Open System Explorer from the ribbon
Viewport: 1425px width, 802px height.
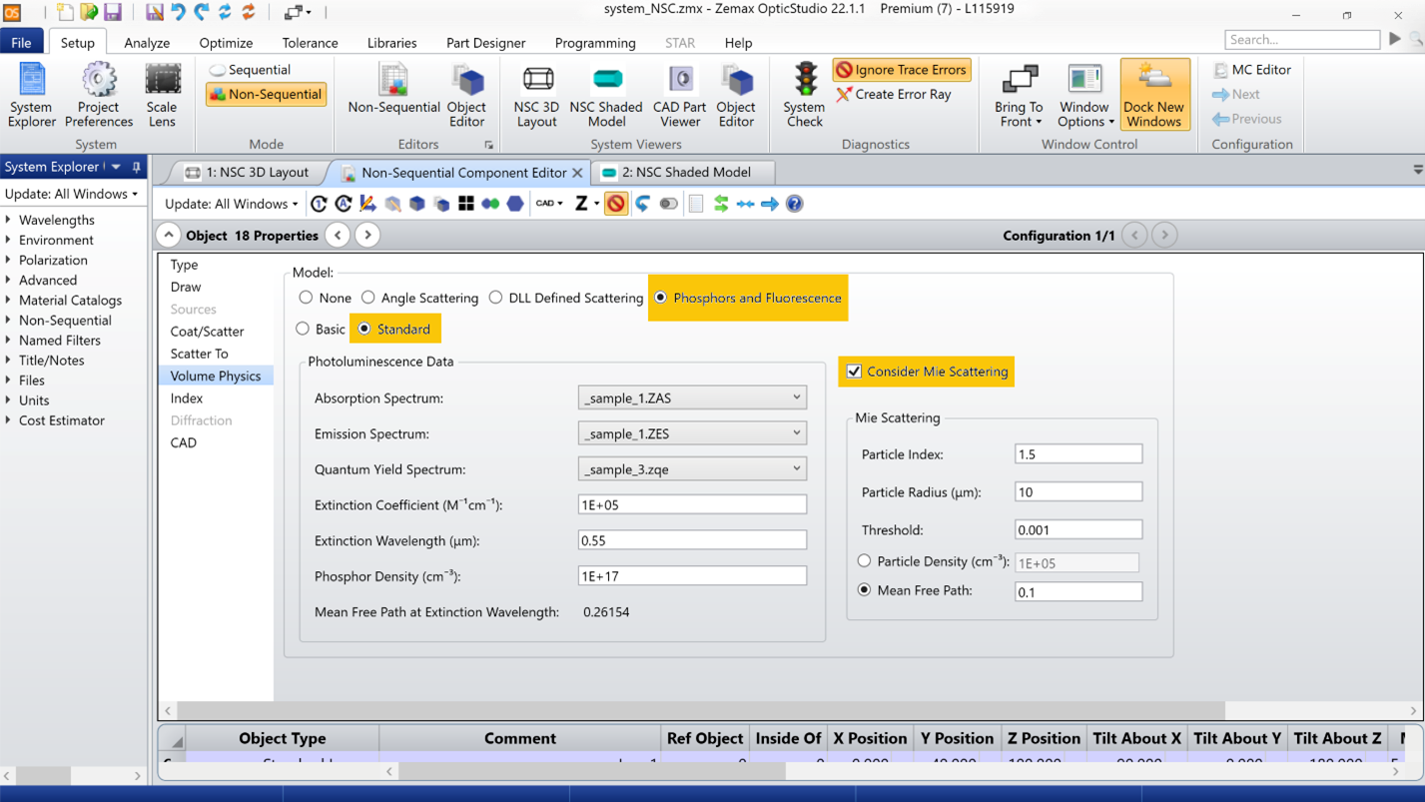point(32,95)
